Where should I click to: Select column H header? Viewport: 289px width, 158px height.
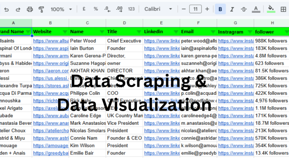tap(272, 23)
